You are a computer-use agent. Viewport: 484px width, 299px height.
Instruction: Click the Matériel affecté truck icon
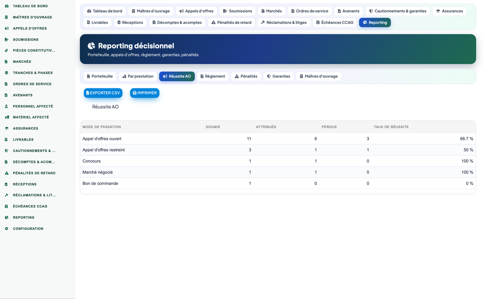pyautogui.click(x=6, y=117)
